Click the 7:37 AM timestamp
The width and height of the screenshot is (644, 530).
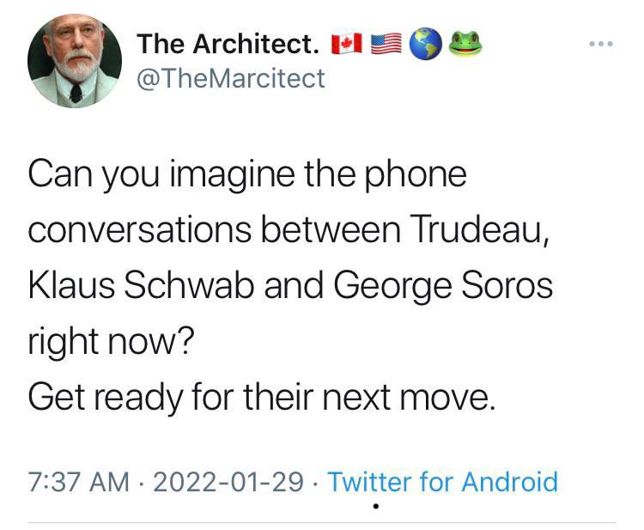point(78,482)
